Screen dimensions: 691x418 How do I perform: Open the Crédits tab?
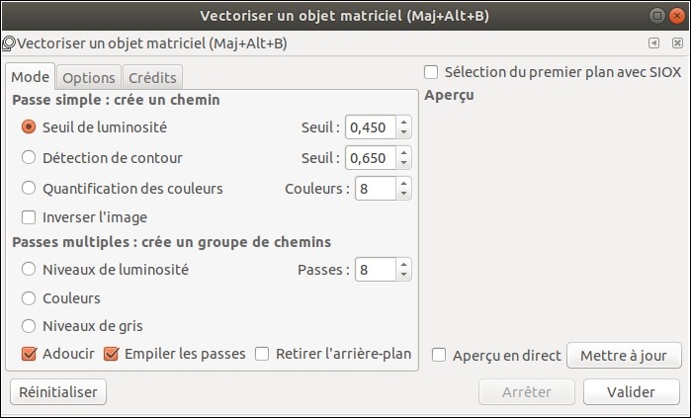pos(152,77)
